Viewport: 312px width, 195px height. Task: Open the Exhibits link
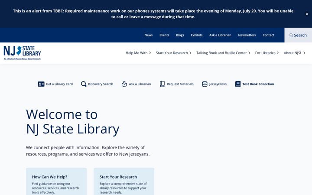[x=196, y=35]
